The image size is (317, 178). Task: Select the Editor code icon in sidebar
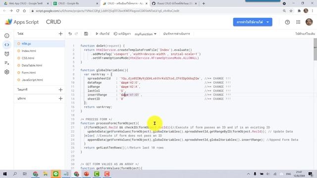tap(7, 45)
